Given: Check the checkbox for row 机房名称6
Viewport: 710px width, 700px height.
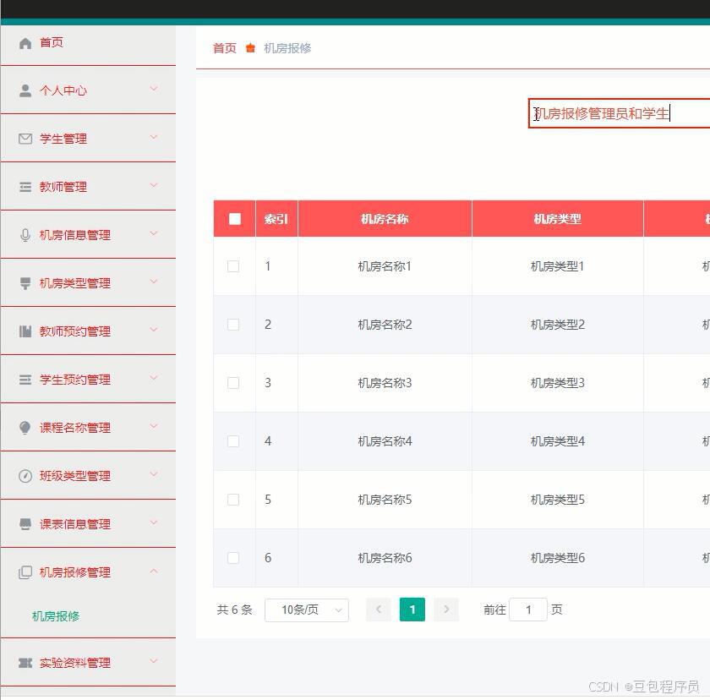Looking at the screenshot, I should click(234, 557).
